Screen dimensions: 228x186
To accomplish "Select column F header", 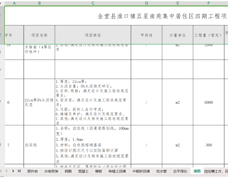I will point(209,3).
